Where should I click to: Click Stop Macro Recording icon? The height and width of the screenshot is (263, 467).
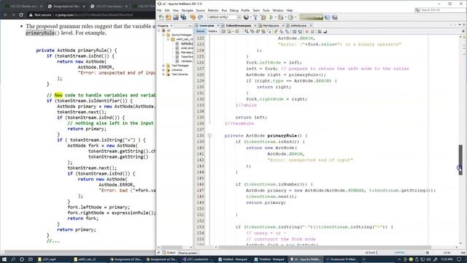coord(312,31)
